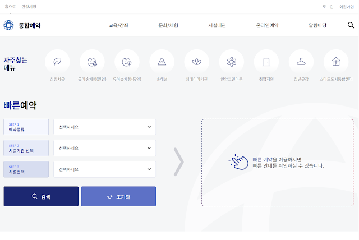Click the 스마트도시통합센터 text label
Image resolution: width=359 pixels, height=240 pixels.
point(336,79)
